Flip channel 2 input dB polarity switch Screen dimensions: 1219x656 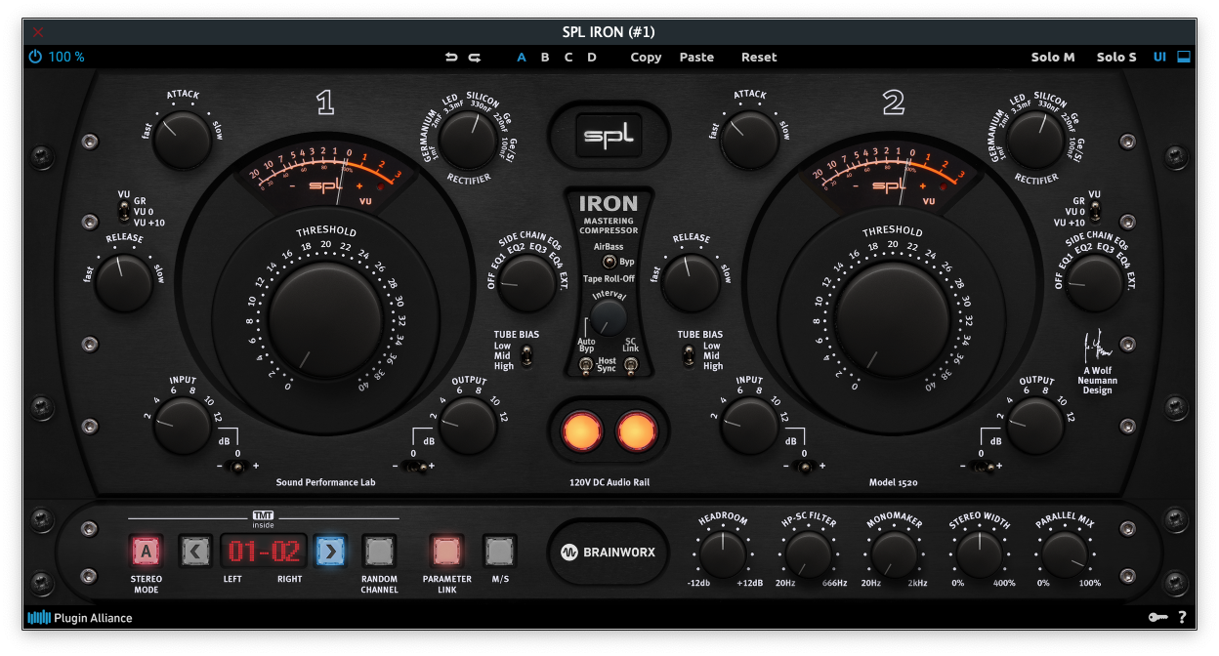(805, 467)
